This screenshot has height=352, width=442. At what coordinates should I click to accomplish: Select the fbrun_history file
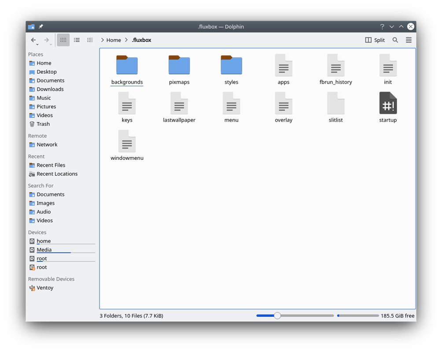click(336, 70)
